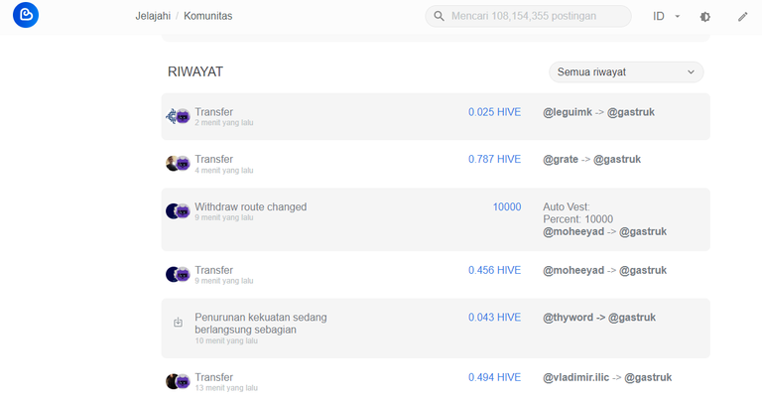
Task: Open @moheeyad link in 0.456 HIVE row
Action: pyautogui.click(x=573, y=270)
